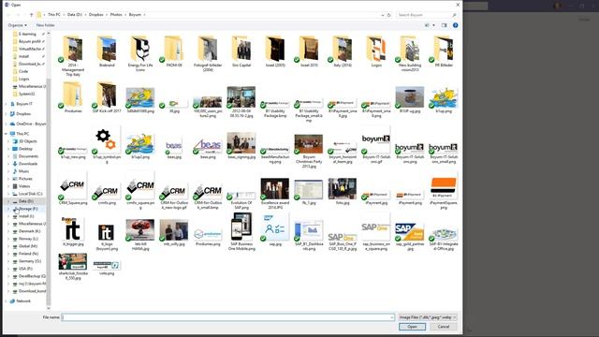Click the search magnifier icon
599x337 pixels.
tap(454, 15)
